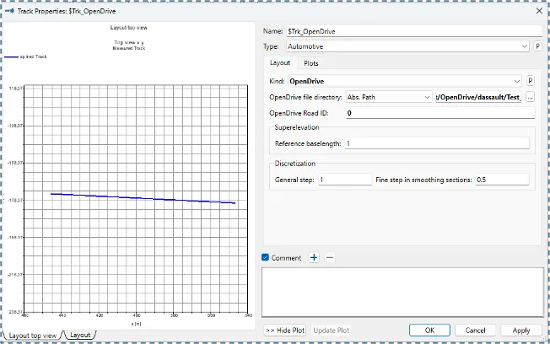Click the Hide Plot button
Screen dimensions: 550x344
(x=286, y=331)
